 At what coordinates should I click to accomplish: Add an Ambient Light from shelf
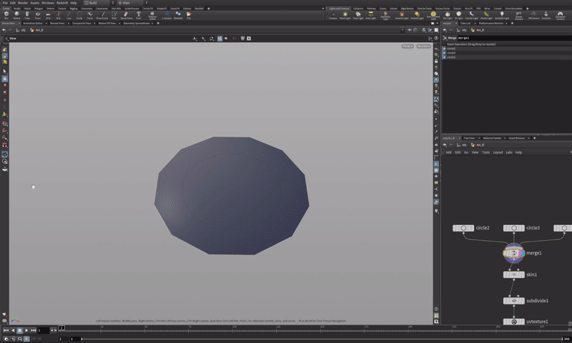point(502,15)
